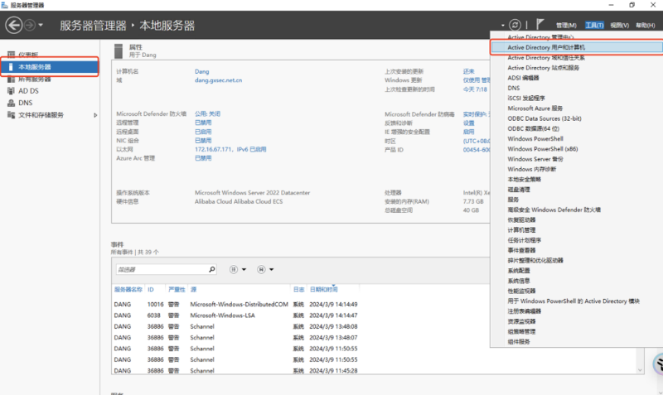663x395 pixels.
Task: Click the DNS sidebar icon
Action: pyautogui.click(x=11, y=103)
